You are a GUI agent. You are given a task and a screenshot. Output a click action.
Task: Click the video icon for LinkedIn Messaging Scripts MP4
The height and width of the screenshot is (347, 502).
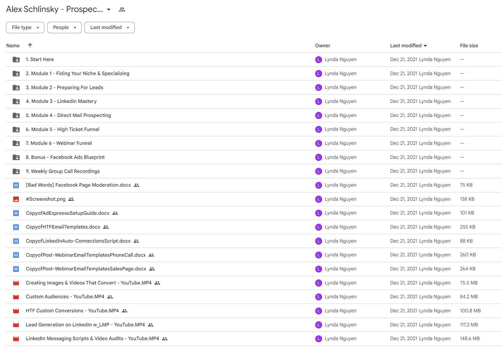[x=16, y=339]
